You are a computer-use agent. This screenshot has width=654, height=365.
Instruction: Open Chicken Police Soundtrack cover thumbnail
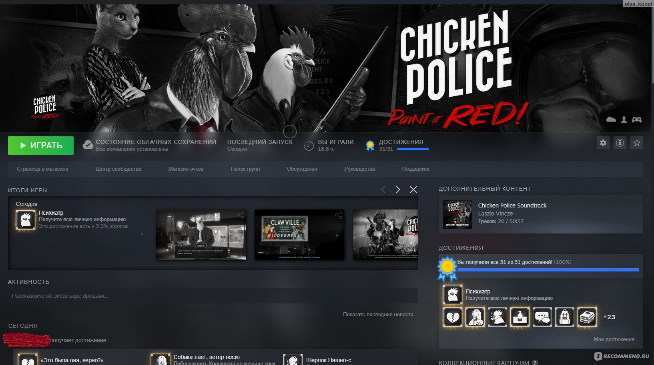pyautogui.click(x=457, y=214)
